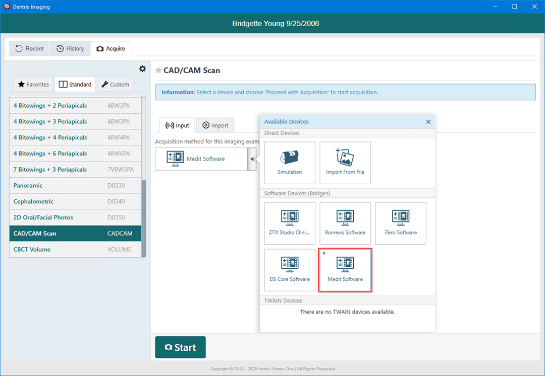Collapse the device selector with its chevron
Viewport: 545px width, 376px height.
pyautogui.click(x=252, y=159)
